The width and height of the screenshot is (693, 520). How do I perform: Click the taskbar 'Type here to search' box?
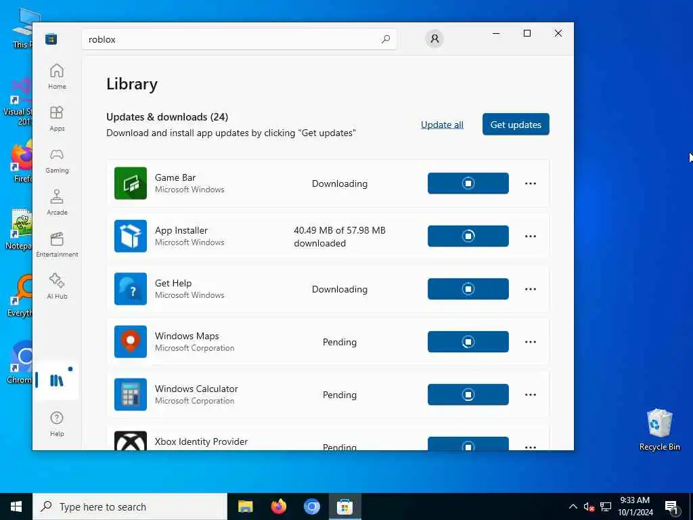[x=130, y=506]
